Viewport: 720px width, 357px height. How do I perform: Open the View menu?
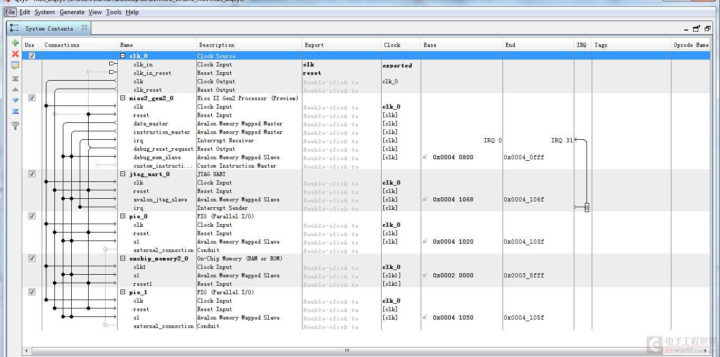pos(95,12)
